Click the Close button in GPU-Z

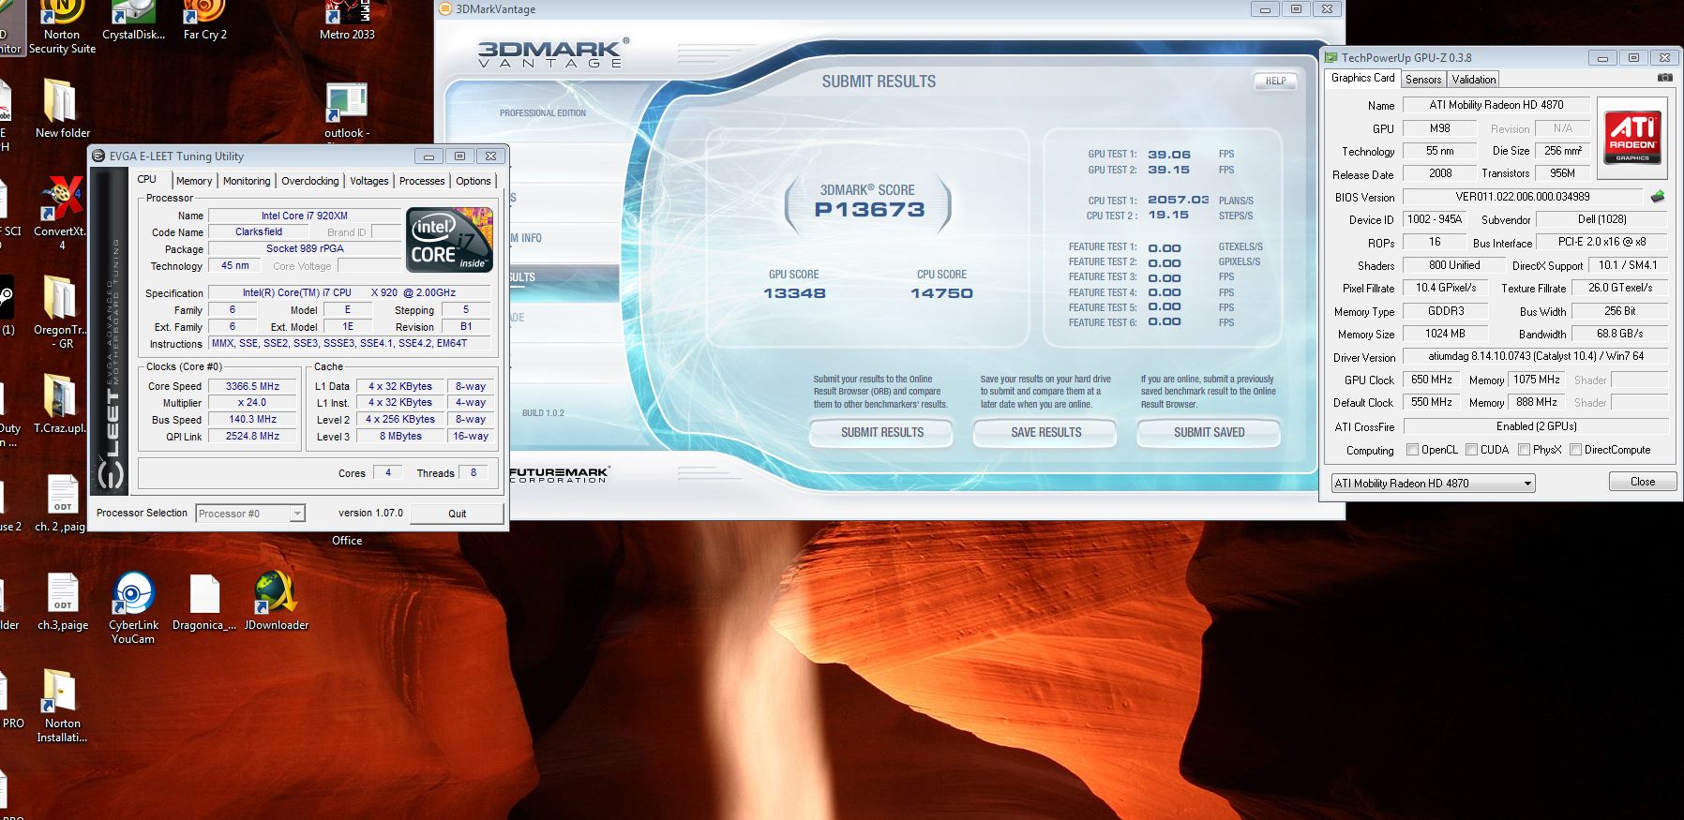click(x=1643, y=482)
